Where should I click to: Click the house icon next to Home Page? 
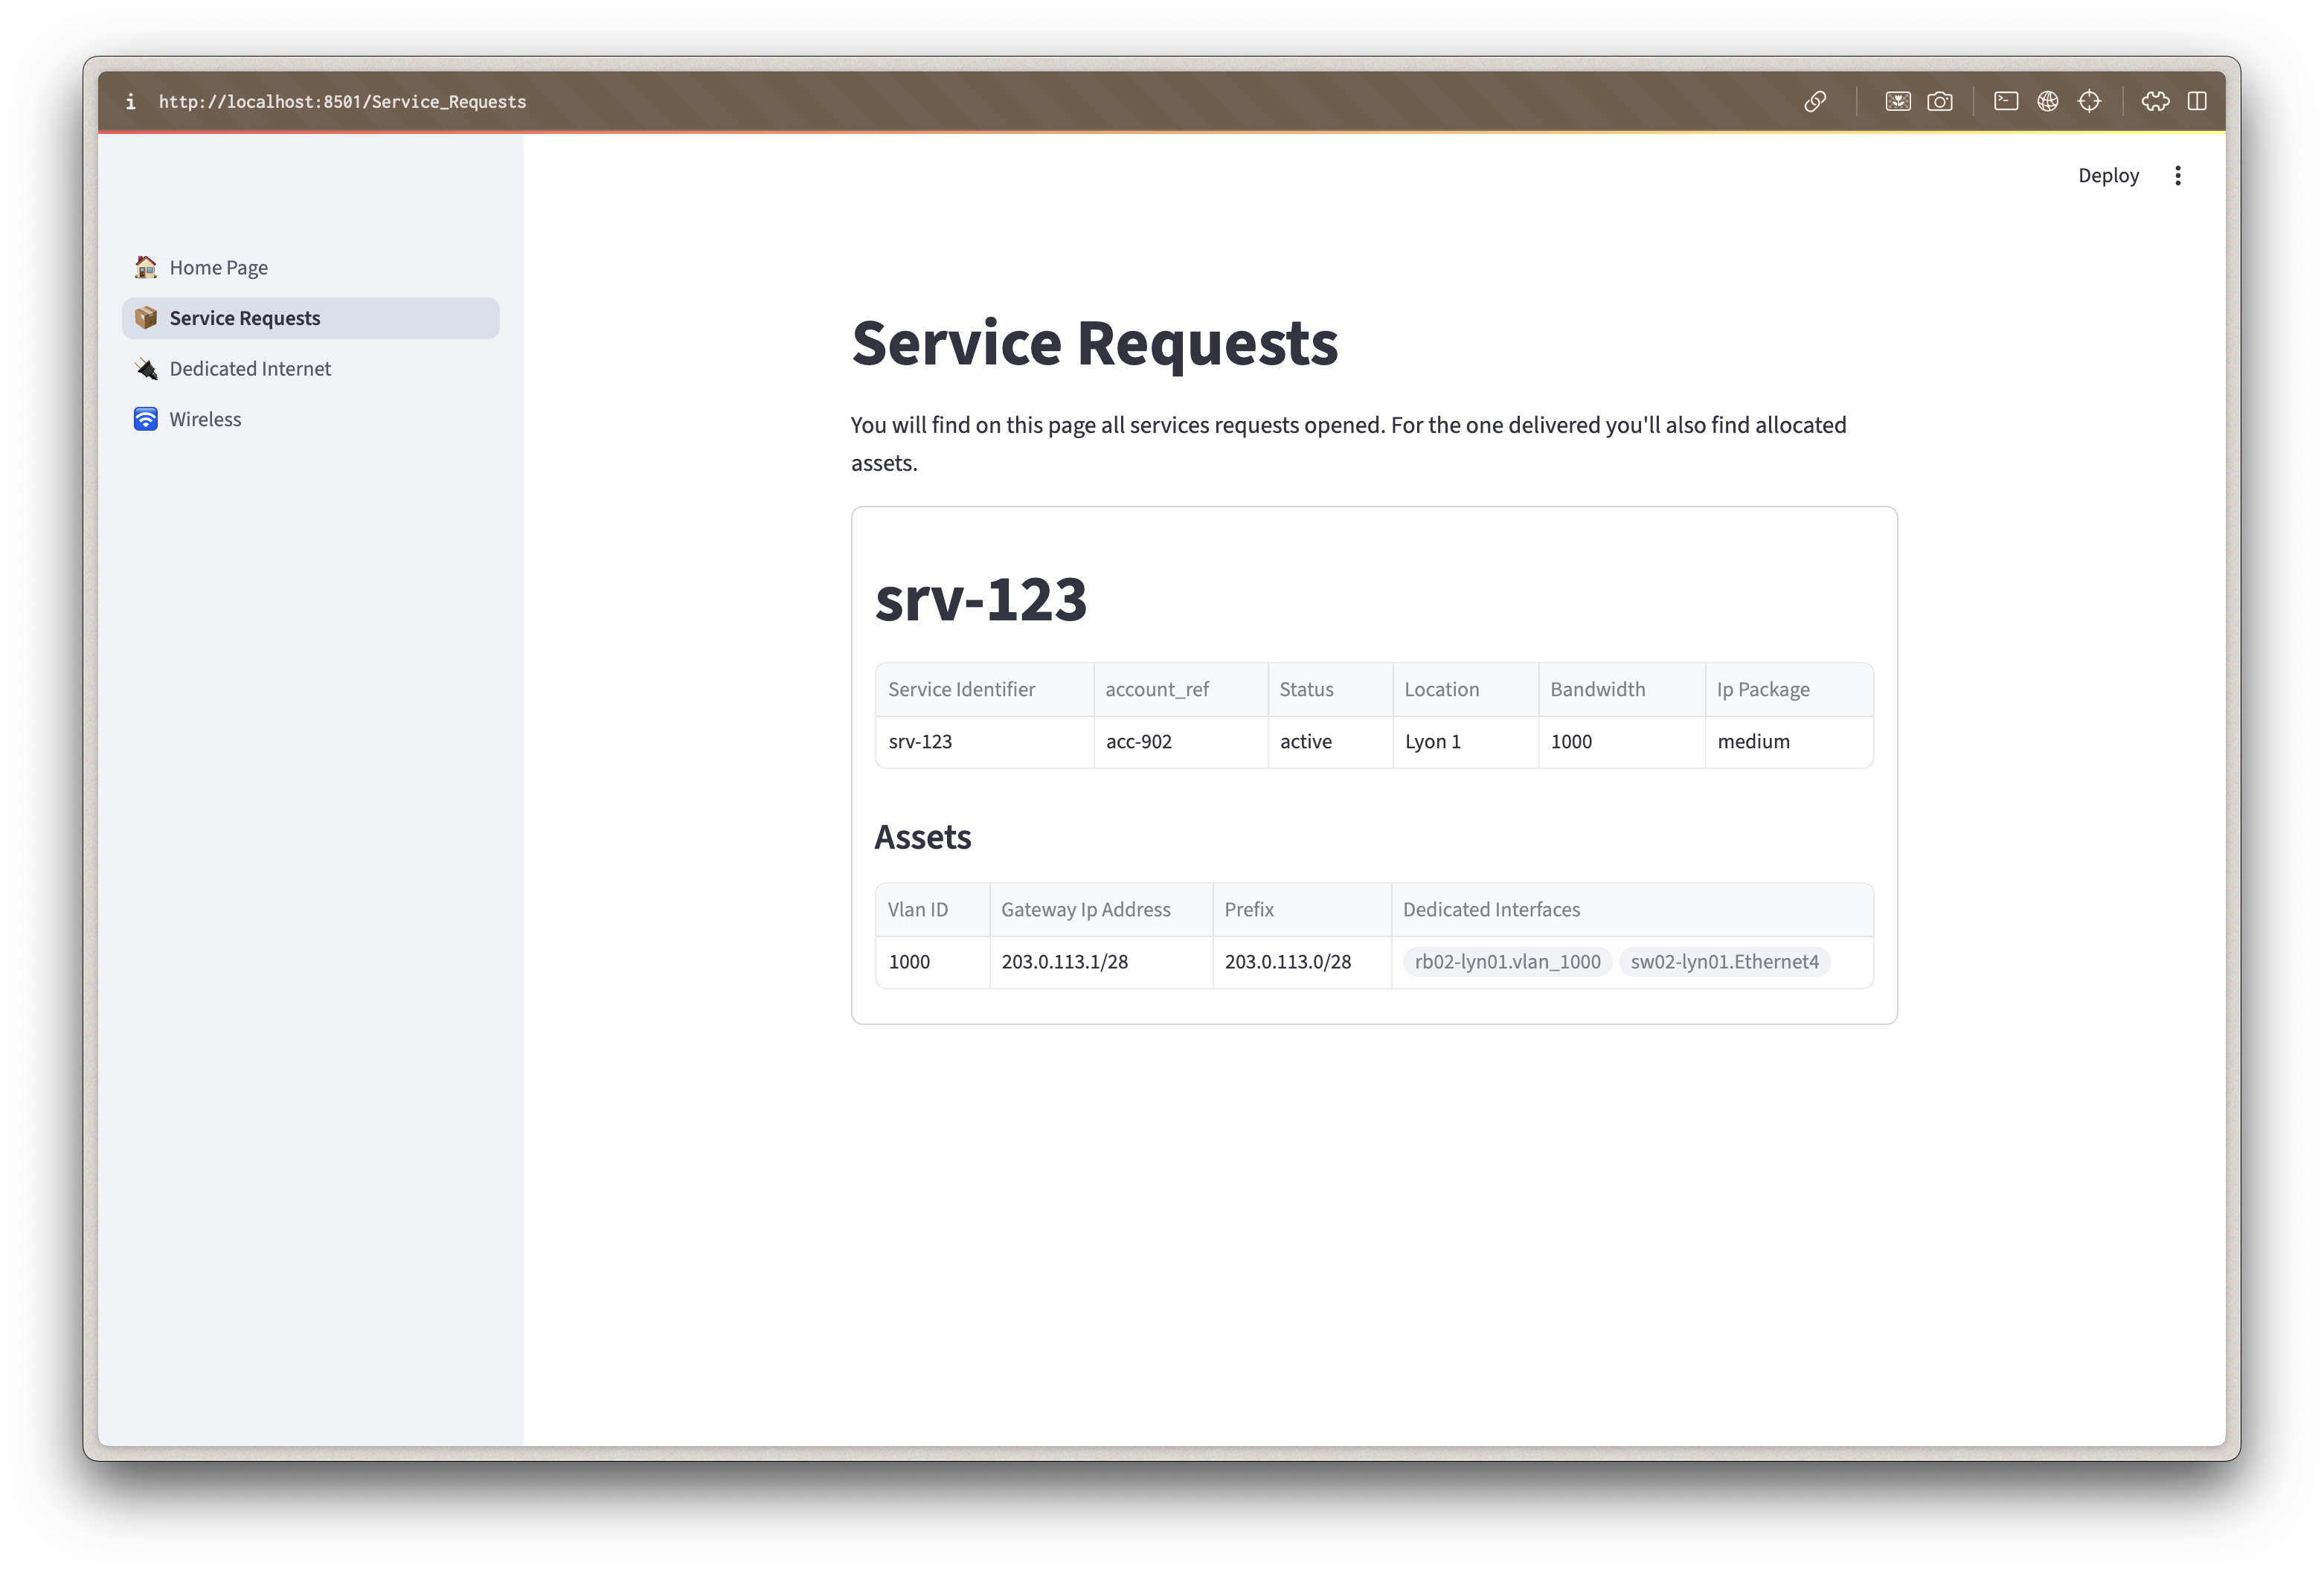145,267
